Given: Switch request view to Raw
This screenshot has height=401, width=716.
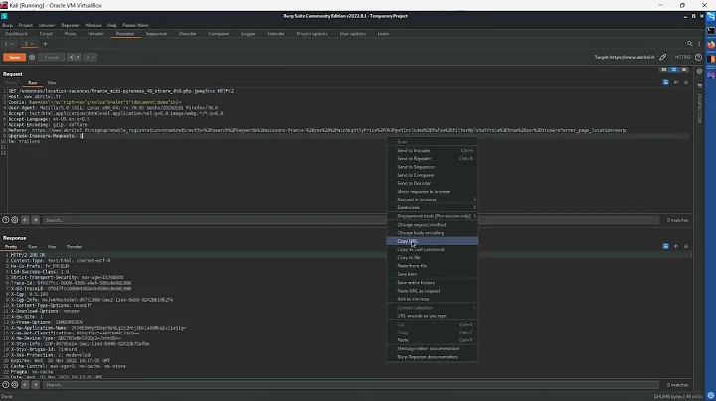Looking at the screenshot, I should 32,83.
